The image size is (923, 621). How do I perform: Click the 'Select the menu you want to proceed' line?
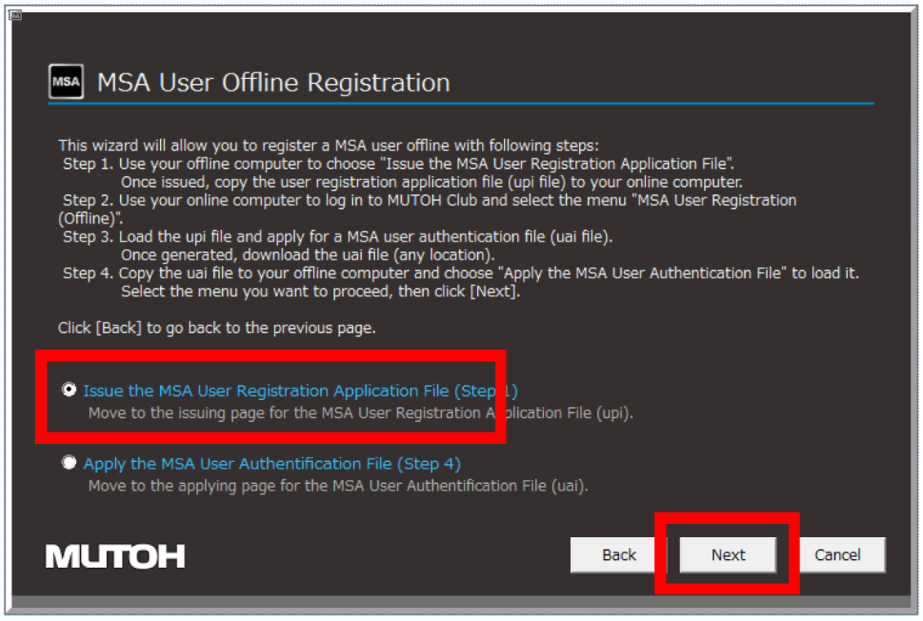pyautogui.click(x=321, y=291)
